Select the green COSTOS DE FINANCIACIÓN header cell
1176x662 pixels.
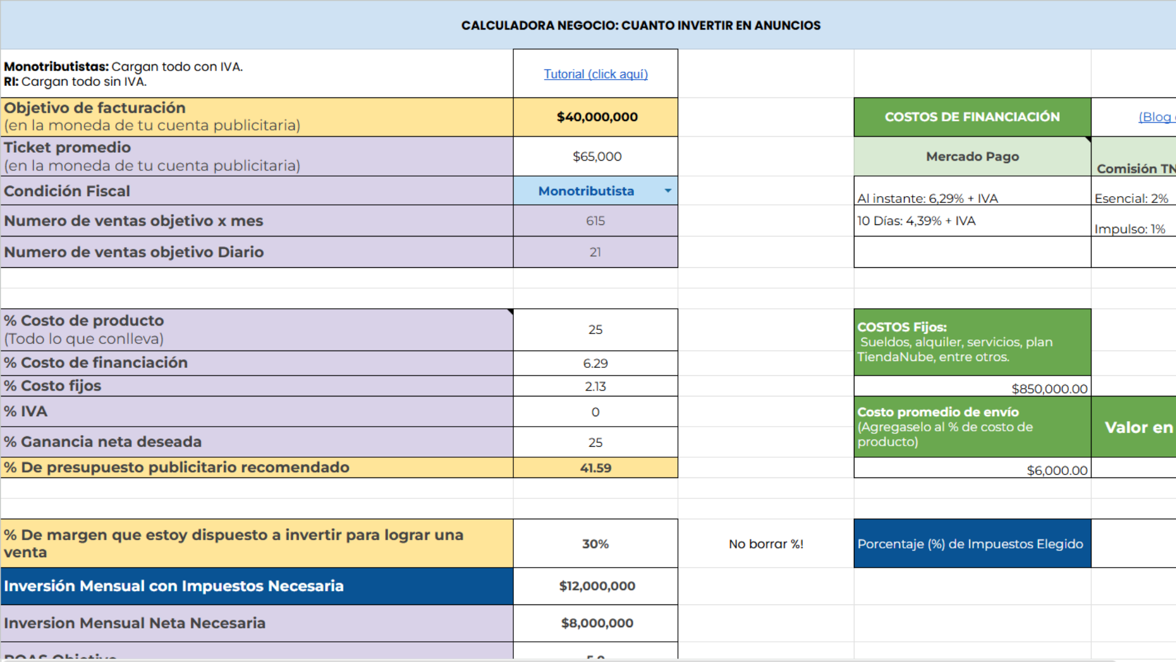(x=972, y=117)
